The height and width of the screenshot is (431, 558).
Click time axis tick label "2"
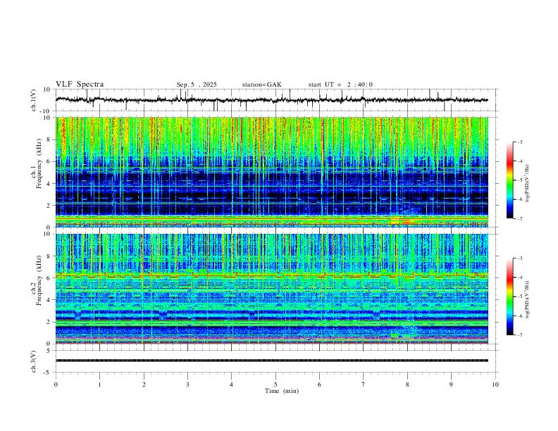(x=144, y=385)
